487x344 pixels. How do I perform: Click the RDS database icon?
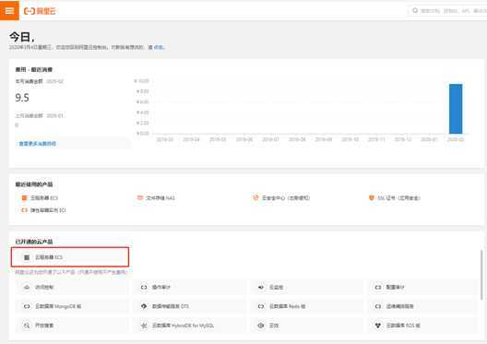tap(378, 326)
